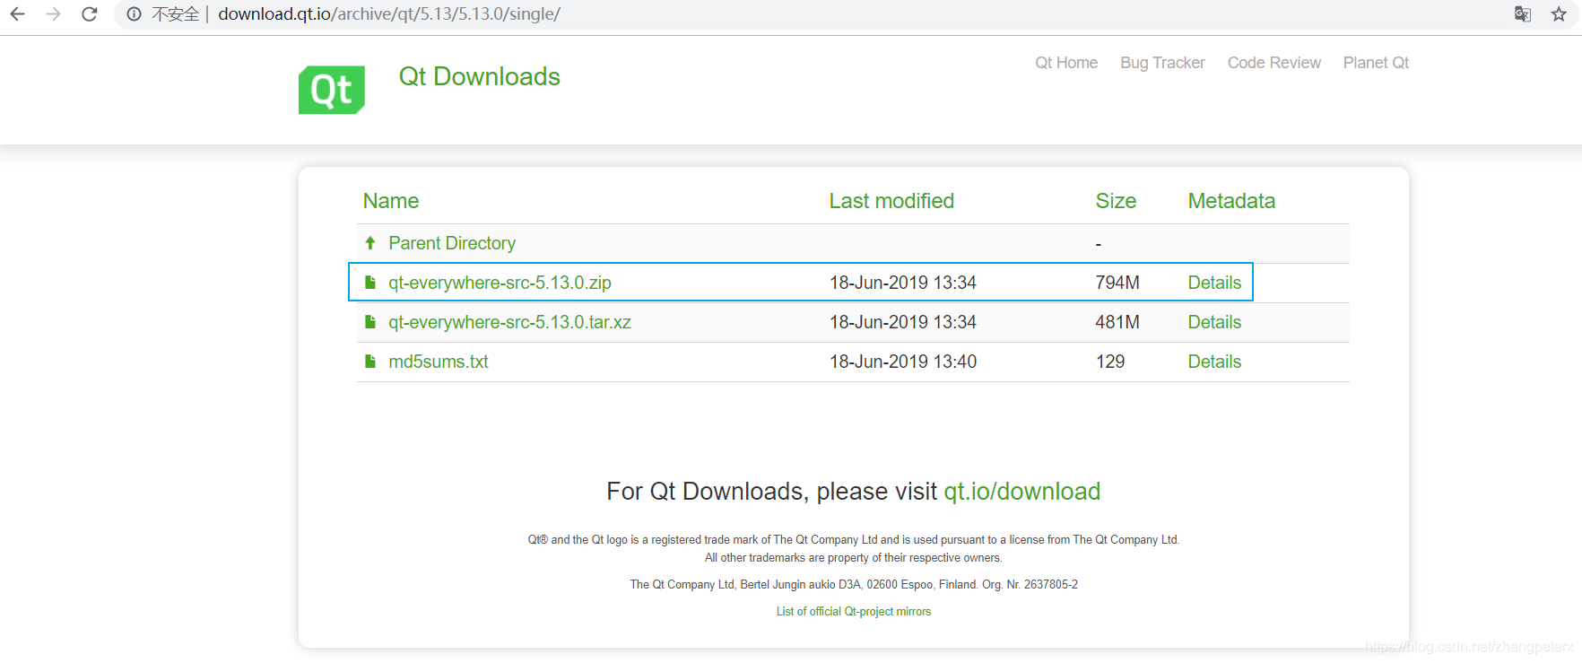Navigate to Parent Directory
Viewport: 1582px width, 663px height.
tap(452, 243)
